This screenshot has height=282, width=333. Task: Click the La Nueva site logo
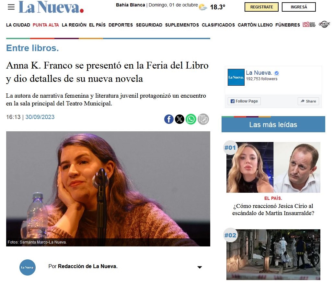point(51,7)
